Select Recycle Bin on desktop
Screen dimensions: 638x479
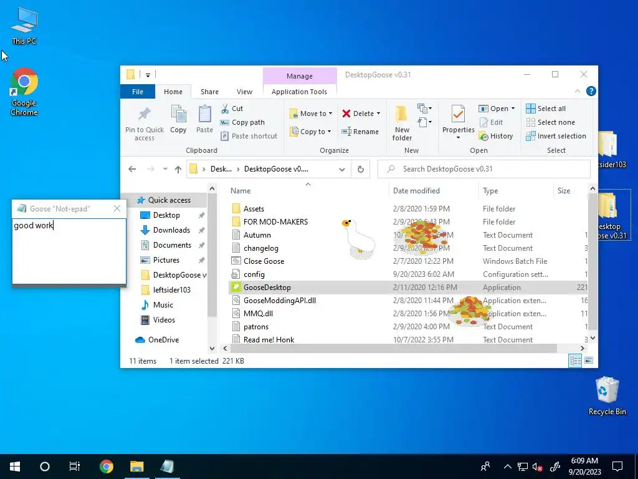click(x=607, y=396)
